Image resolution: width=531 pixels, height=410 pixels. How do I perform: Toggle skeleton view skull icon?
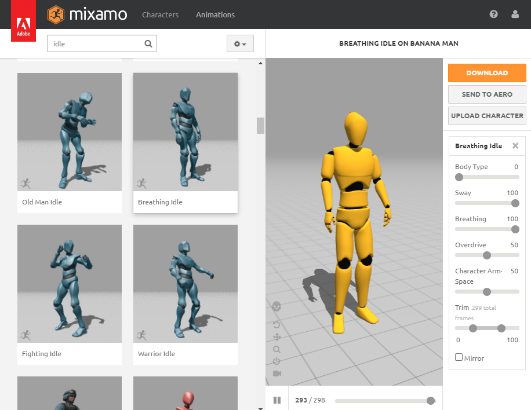tap(277, 306)
